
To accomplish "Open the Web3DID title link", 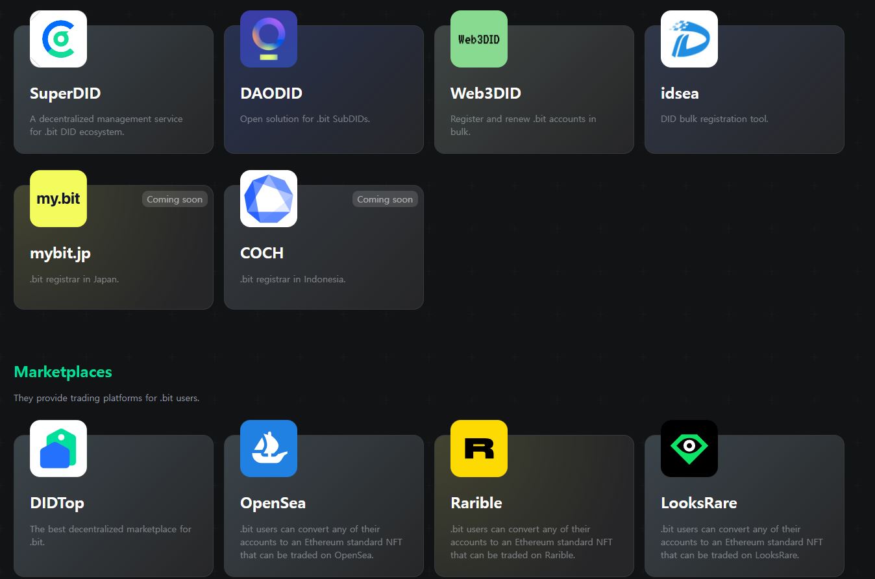I will coord(486,93).
